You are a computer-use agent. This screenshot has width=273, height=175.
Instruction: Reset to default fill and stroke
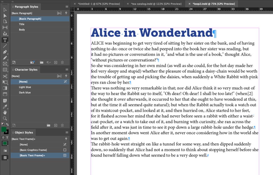[3, 124]
